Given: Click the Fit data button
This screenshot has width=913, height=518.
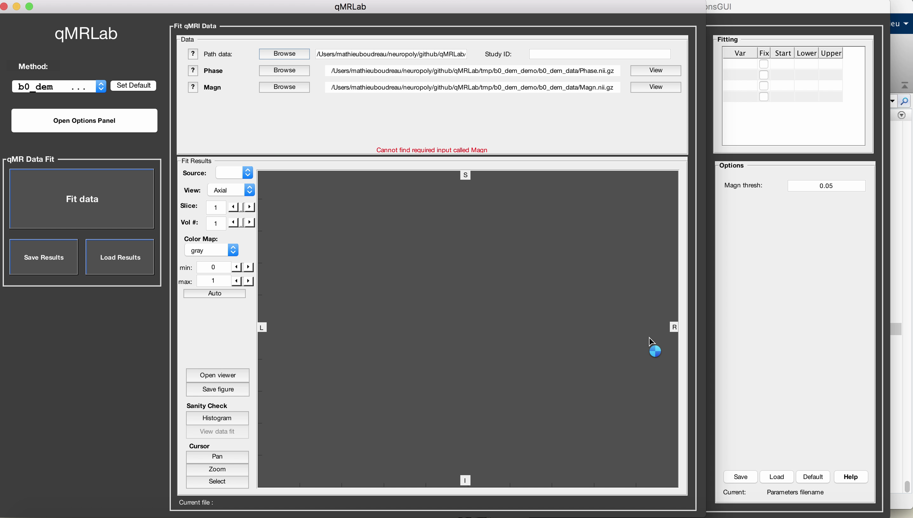Looking at the screenshot, I should 82,199.
